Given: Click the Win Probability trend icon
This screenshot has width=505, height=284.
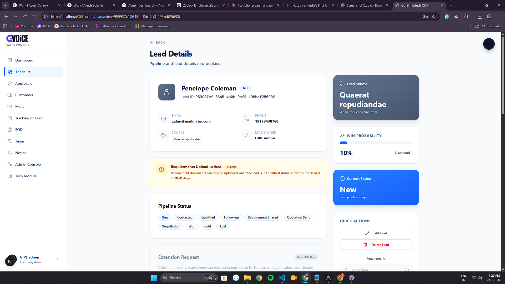Looking at the screenshot, I should [x=342, y=136].
